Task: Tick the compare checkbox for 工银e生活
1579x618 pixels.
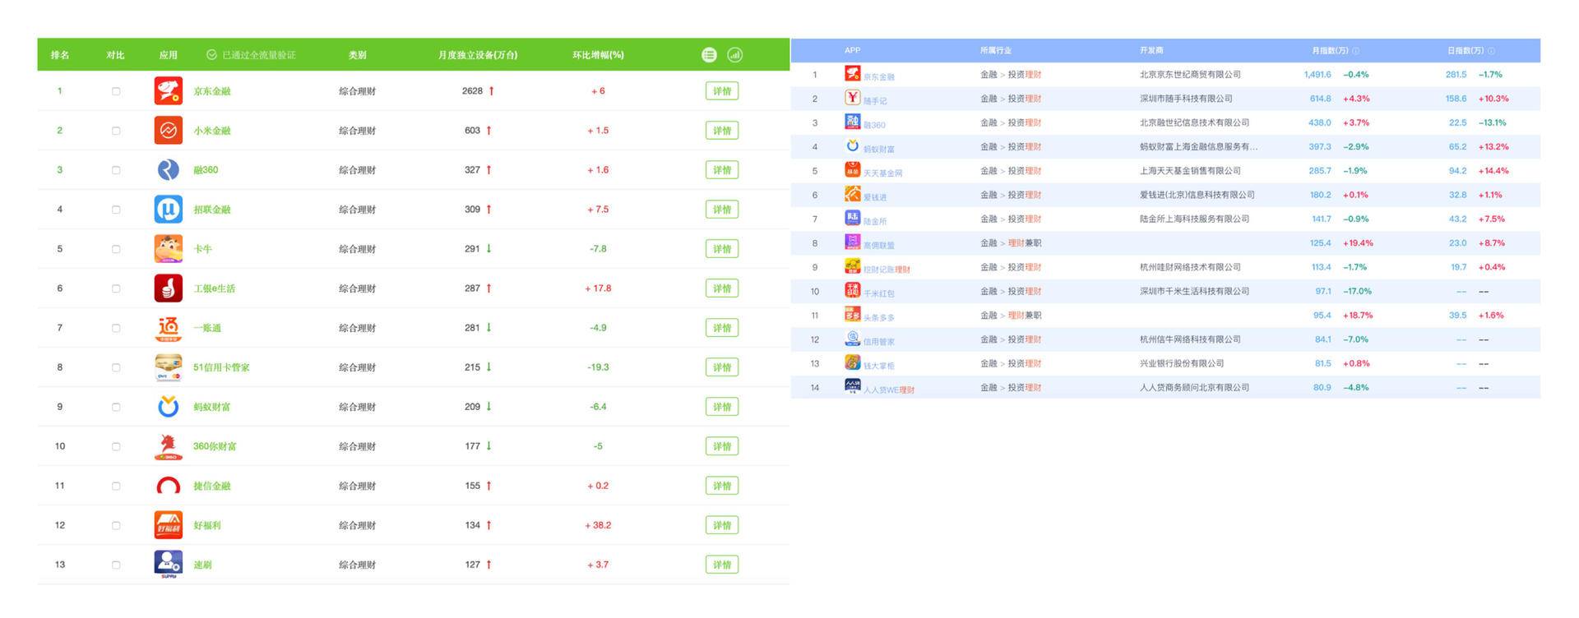Action: point(116,288)
